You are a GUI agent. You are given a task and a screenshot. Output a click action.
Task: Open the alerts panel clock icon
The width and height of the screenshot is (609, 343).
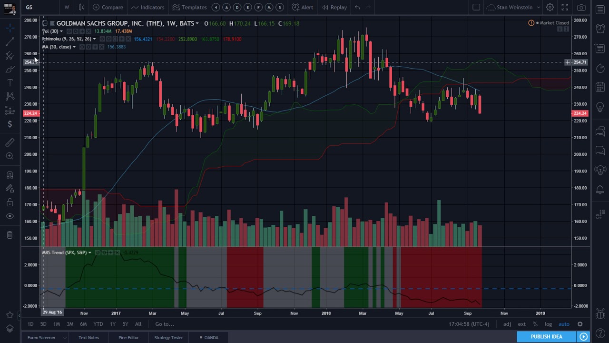click(600, 28)
